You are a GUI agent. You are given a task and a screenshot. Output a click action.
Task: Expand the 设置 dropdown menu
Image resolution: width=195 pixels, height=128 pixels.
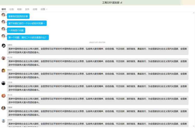coord(44,9)
